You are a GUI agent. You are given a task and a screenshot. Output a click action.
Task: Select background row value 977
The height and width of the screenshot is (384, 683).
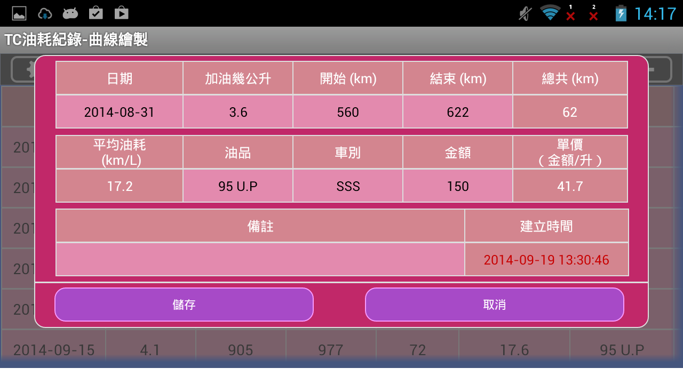[x=331, y=350]
